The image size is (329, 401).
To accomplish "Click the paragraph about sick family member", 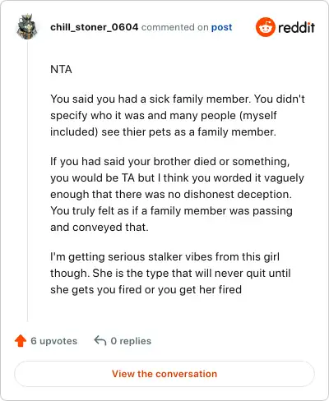I will pyautogui.click(x=178, y=115).
